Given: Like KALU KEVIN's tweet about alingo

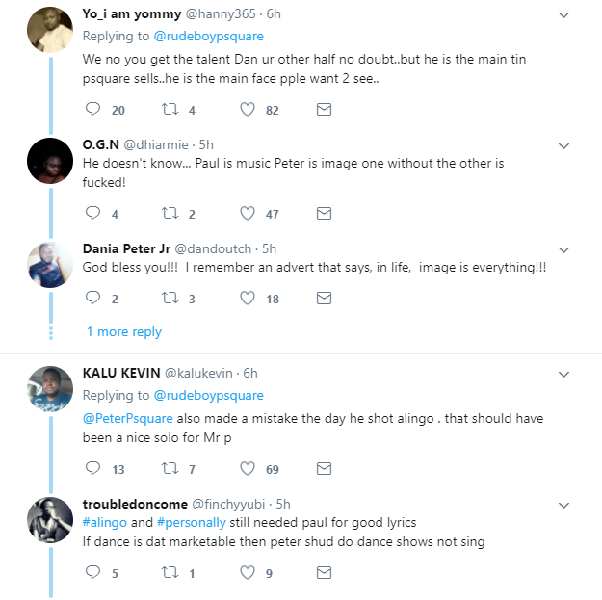Looking at the screenshot, I should (x=248, y=469).
